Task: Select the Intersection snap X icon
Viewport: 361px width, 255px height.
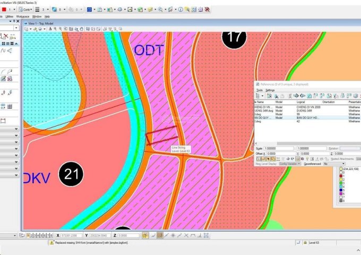Action: (186, 235)
